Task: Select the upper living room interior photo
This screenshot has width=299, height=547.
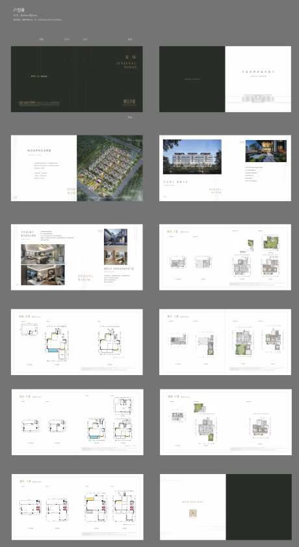Action: [x=43, y=253]
